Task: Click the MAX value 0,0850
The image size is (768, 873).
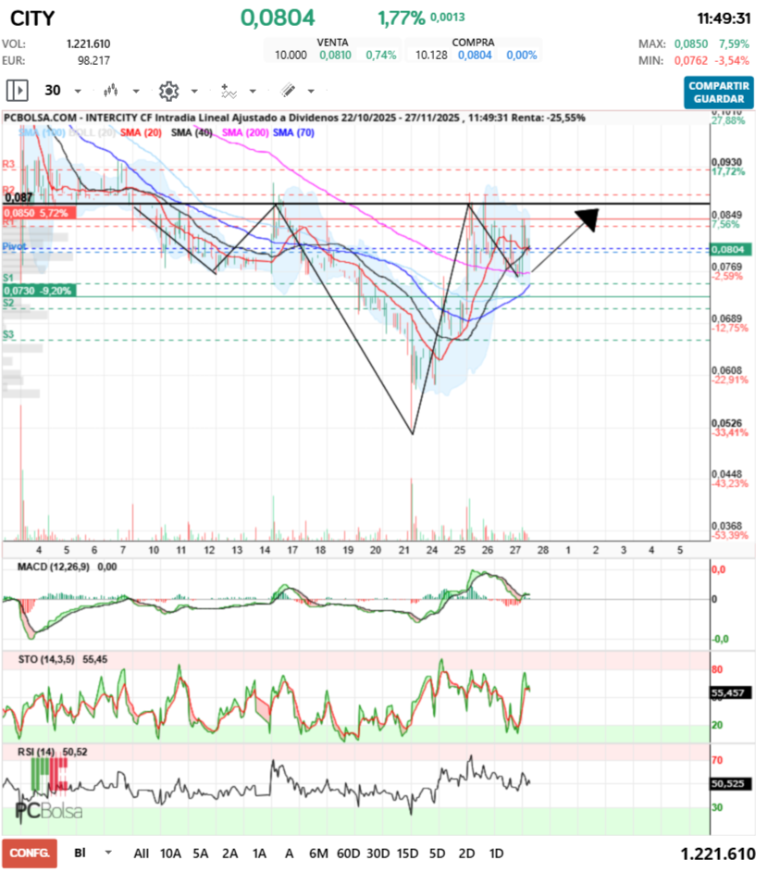Action: 691,44
